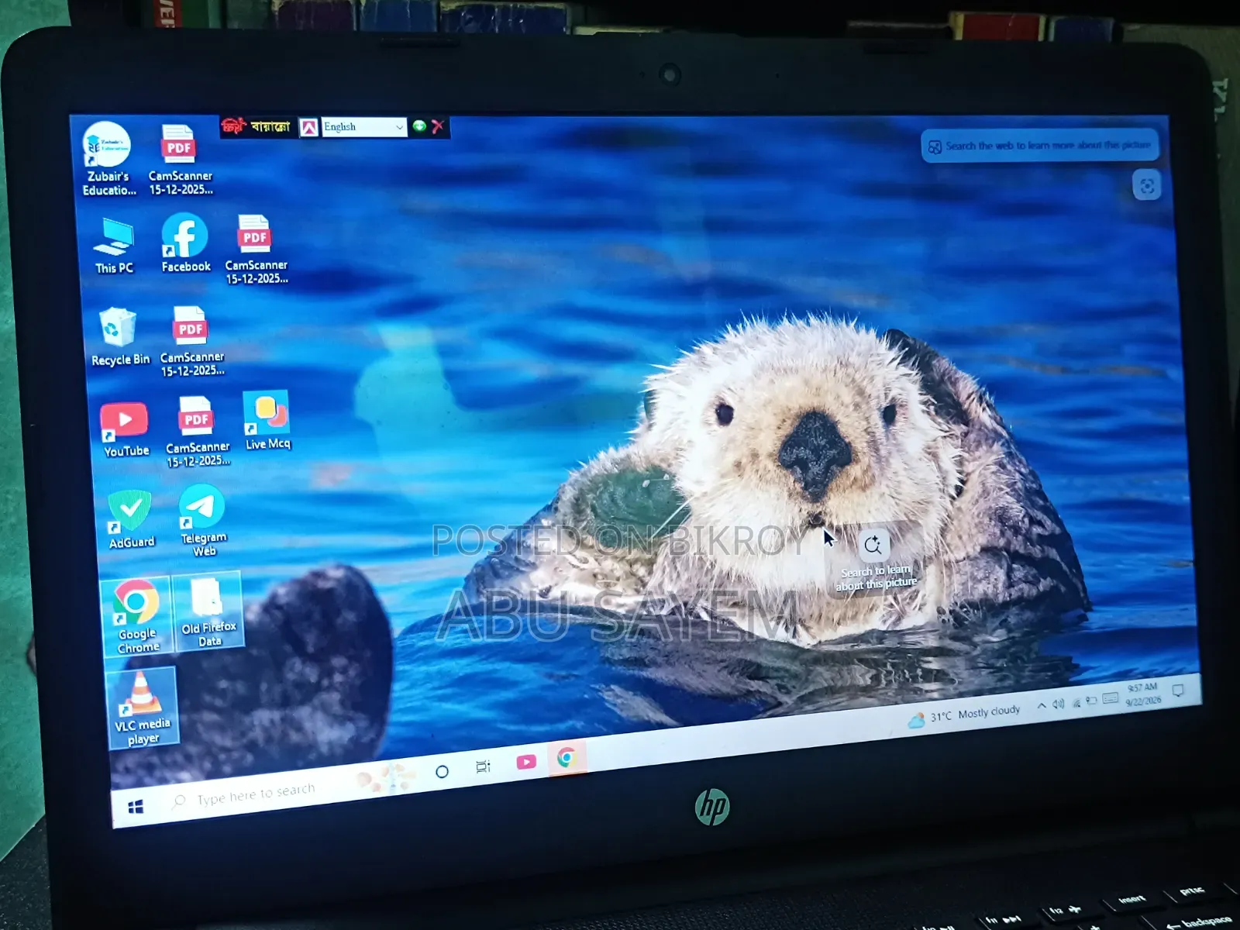Viewport: 1240px width, 930px height.
Task: Click the green round button on Bijoy toolbar
Action: pyautogui.click(x=419, y=126)
